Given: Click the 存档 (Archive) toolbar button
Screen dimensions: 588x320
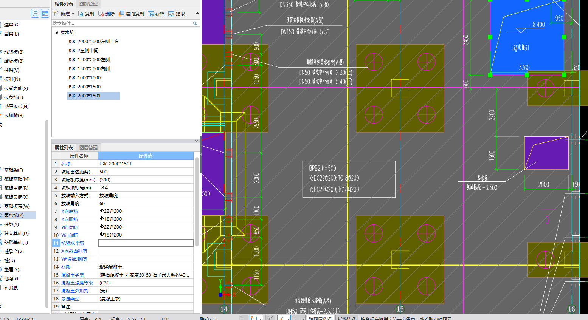Looking at the screenshot, I should coord(157,14).
